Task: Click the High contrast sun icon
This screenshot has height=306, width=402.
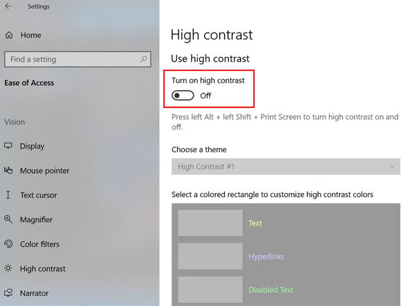Action: tap(8, 268)
